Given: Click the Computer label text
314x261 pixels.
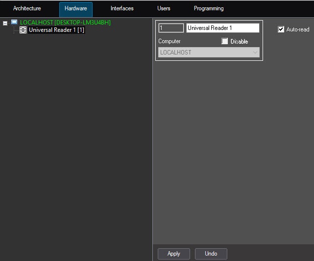Looking at the screenshot, I should (169, 41).
